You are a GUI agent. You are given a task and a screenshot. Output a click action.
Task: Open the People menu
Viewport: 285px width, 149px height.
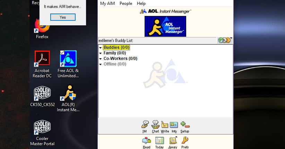coord(126,3)
